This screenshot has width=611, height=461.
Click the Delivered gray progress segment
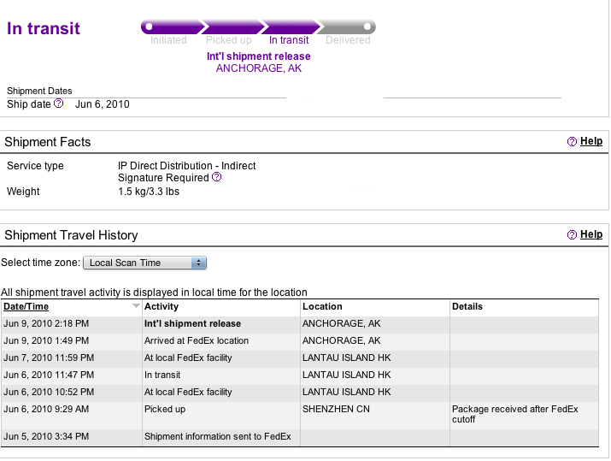pos(346,27)
